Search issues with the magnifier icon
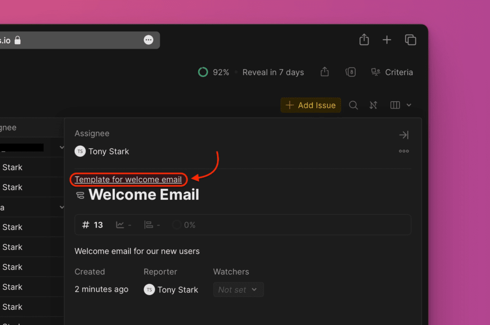This screenshot has height=325, width=490. [x=354, y=105]
